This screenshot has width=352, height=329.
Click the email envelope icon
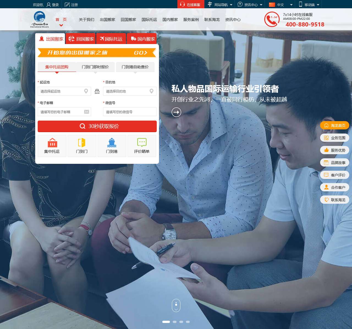tap(86, 112)
